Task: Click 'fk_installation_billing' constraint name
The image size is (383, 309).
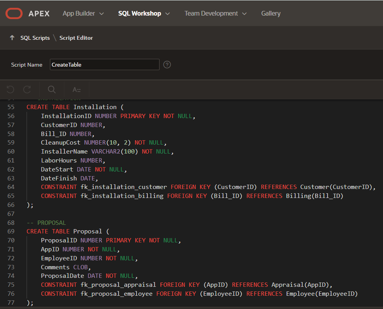Action: [122, 196]
